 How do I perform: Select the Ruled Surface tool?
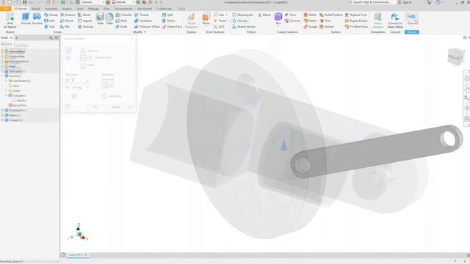coord(331,15)
